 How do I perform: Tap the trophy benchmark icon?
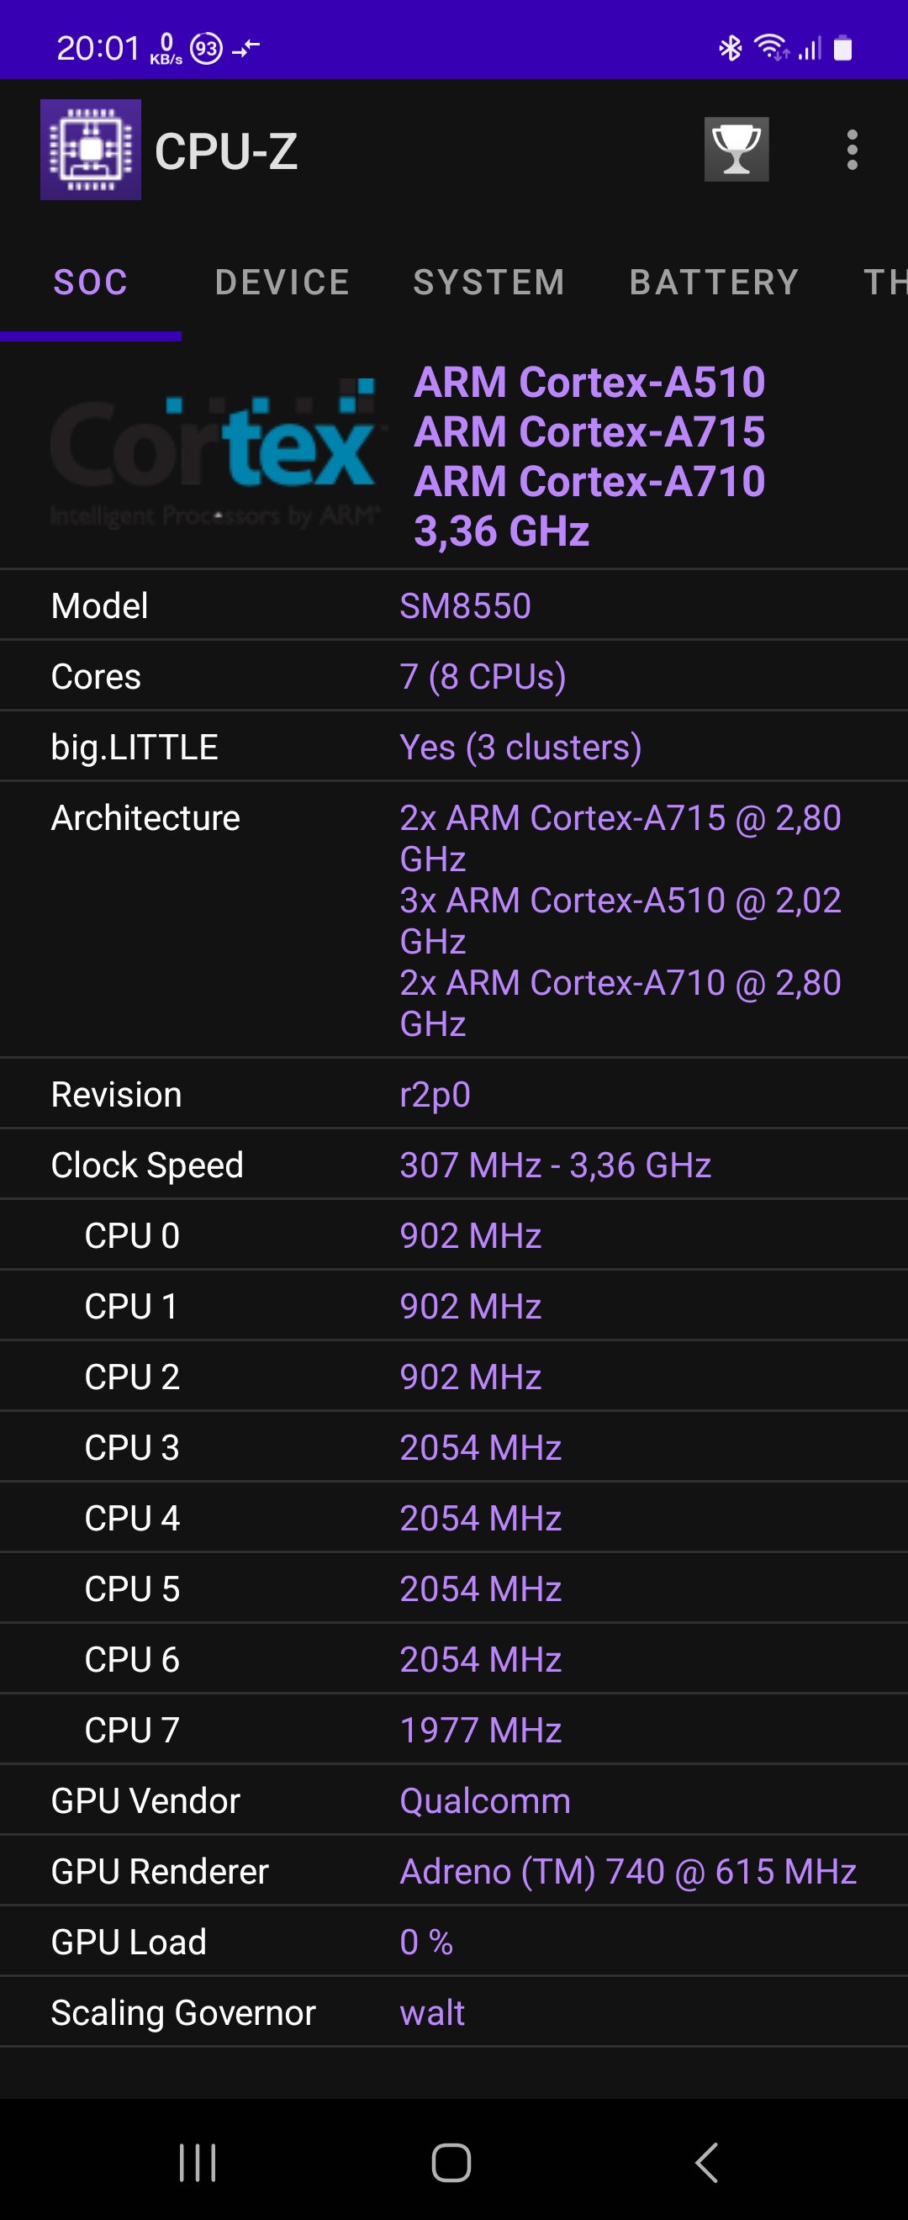point(736,150)
